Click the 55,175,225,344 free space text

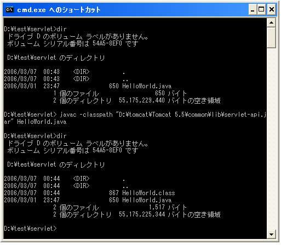(x=142, y=214)
